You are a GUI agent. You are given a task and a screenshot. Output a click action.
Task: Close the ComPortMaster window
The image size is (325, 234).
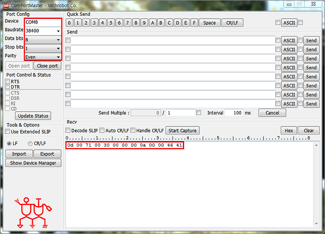[x=313, y=4]
